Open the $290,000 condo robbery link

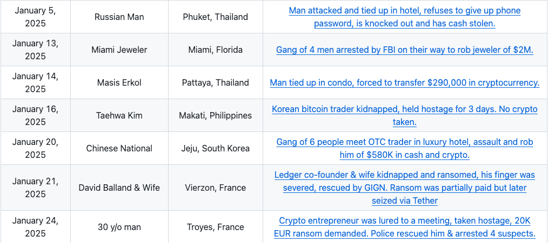(x=405, y=82)
